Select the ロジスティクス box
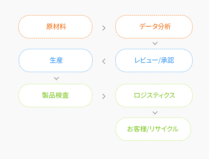209x159 pixels. click(154, 96)
